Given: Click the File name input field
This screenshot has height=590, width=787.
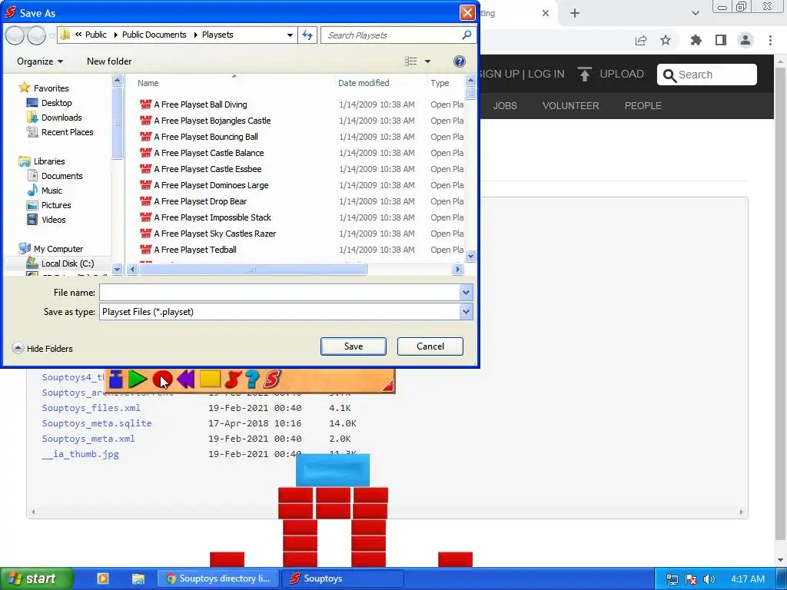Looking at the screenshot, I should click(280, 293).
